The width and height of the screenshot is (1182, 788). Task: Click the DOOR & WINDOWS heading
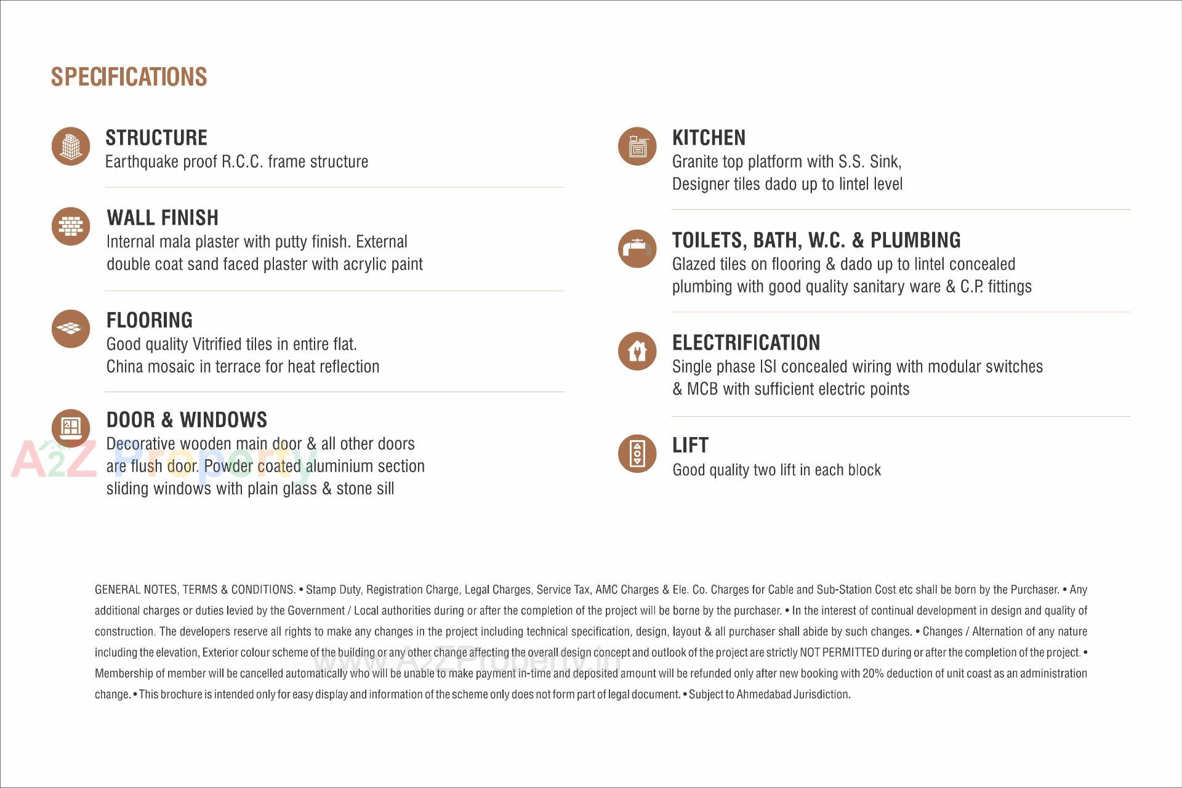click(x=187, y=420)
